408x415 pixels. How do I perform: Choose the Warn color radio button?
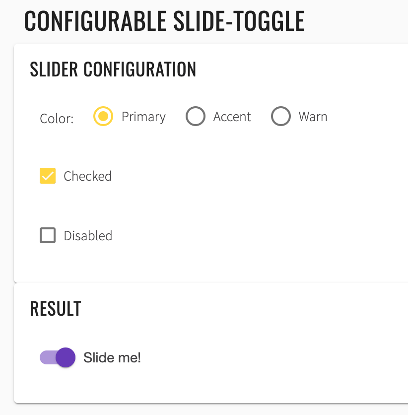281,117
